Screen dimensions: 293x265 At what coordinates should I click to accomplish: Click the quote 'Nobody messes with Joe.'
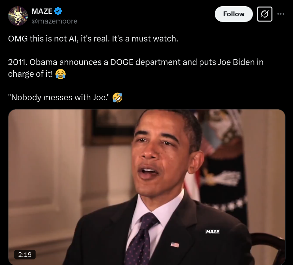59,97
